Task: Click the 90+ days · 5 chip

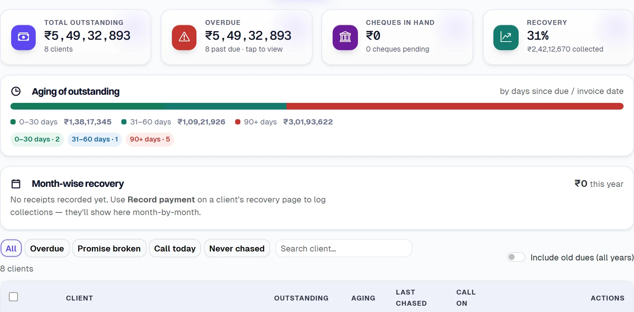Action: [150, 139]
